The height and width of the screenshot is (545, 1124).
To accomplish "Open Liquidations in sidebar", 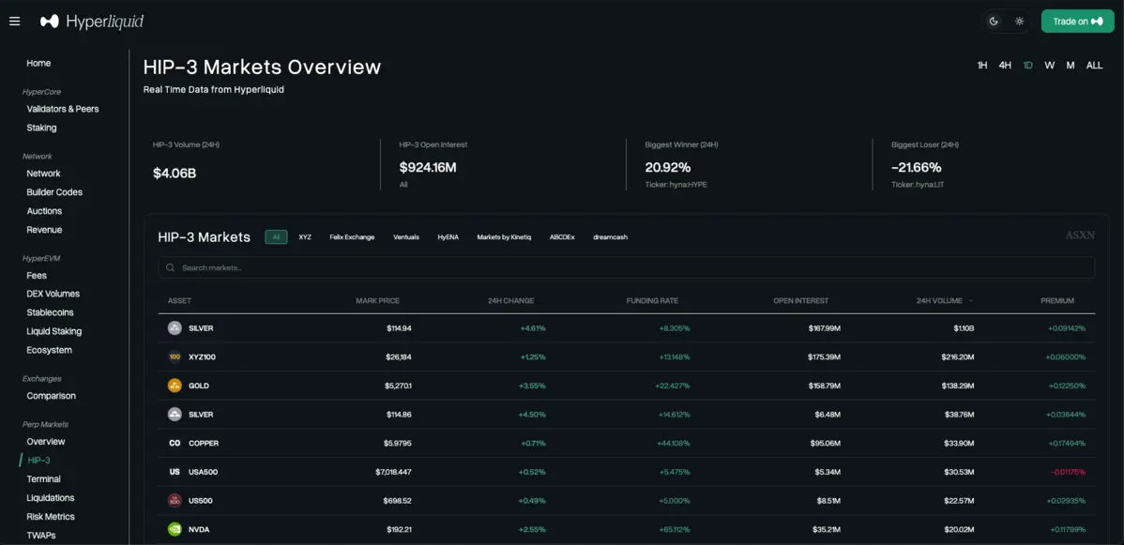I will [x=51, y=498].
